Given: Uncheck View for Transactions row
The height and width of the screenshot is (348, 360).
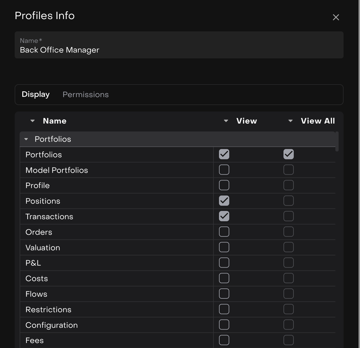Looking at the screenshot, I should click(x=224, y=216).
